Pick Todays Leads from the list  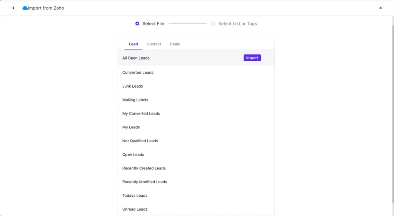click(196, 195)
